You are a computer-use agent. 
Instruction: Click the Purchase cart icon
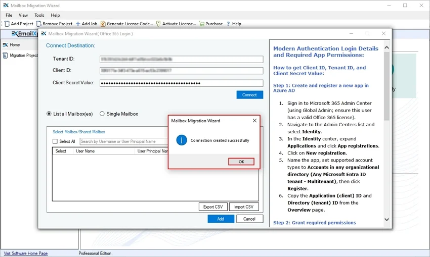[202, 24]
